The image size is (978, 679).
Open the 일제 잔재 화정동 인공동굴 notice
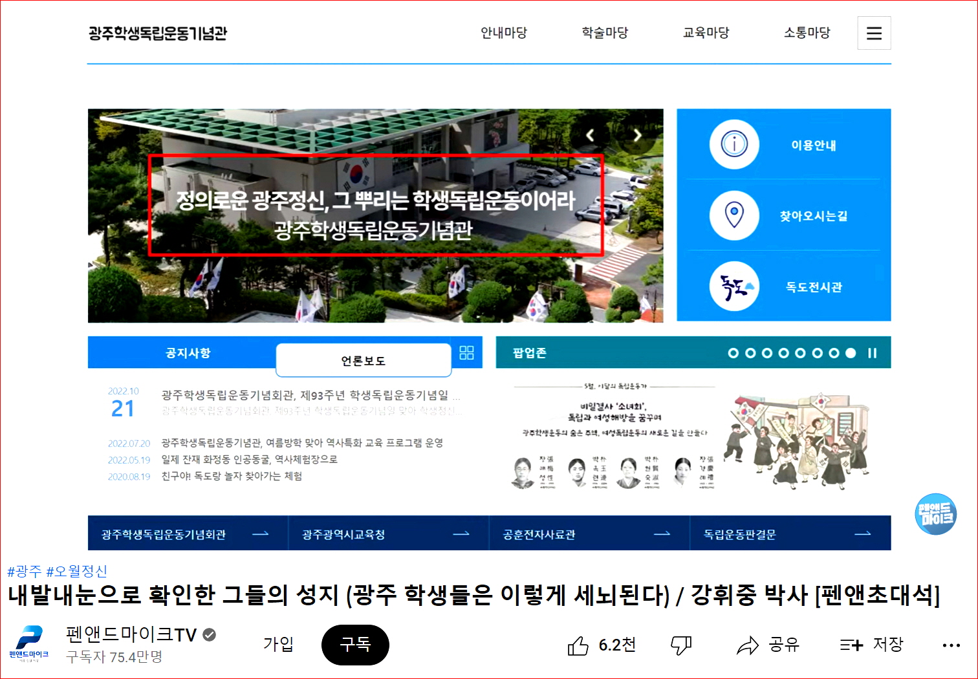pyautogui.click(x=250, y=460)
